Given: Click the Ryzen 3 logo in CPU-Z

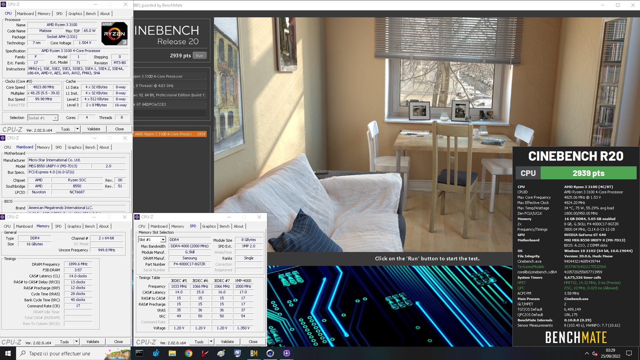Looking at the screenshot, I should pyautogui.click(x=114, y=34).
